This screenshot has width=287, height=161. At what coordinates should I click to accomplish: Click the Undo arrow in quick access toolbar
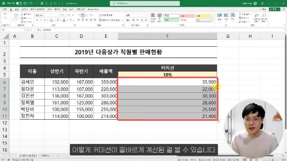click(30, 4)
